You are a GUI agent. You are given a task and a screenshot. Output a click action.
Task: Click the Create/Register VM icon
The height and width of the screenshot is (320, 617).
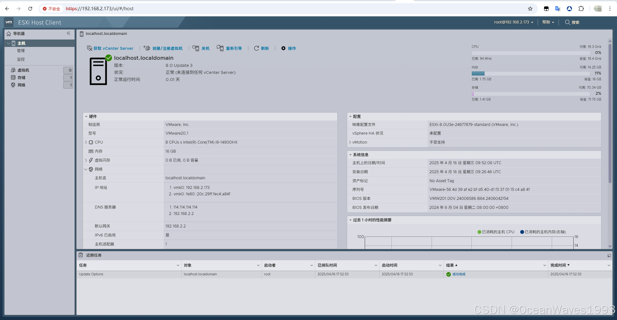(x=147, y=48)
